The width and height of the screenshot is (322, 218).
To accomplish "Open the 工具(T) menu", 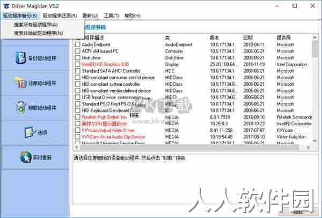I will click(111, 16).
